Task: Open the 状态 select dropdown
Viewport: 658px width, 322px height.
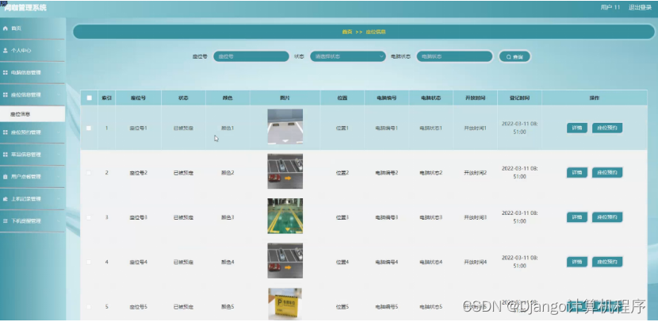Action: point(348,56)
